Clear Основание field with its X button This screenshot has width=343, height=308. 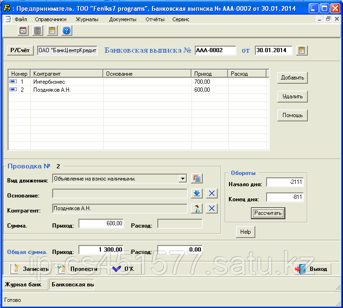click(212, 193)
